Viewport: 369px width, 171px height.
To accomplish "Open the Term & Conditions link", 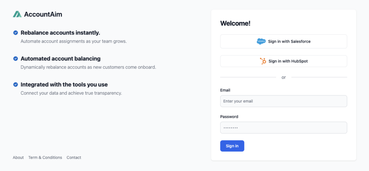I will coord(45,157).
